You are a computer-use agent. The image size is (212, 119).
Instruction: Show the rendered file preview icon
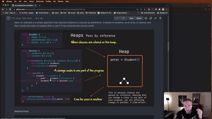click(x=124, y=19)
